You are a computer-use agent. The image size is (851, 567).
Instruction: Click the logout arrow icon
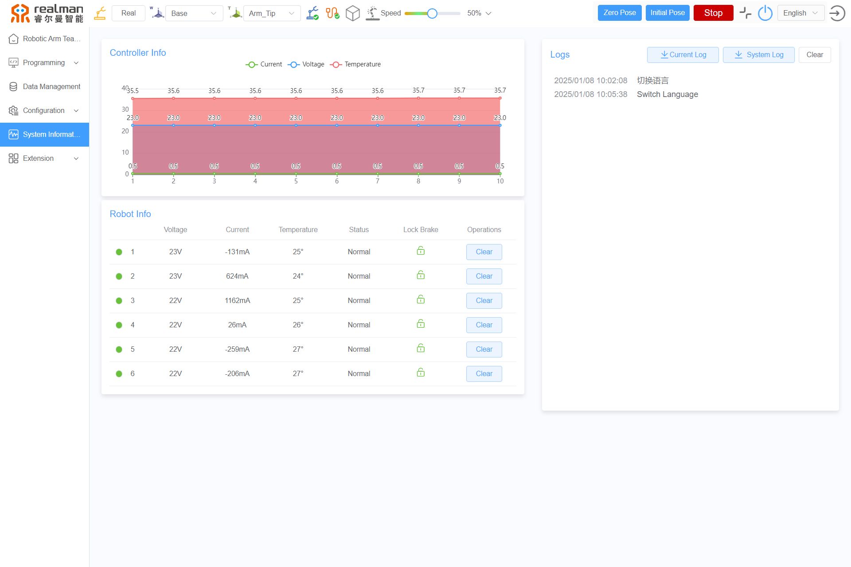click(x=837, y=13)
